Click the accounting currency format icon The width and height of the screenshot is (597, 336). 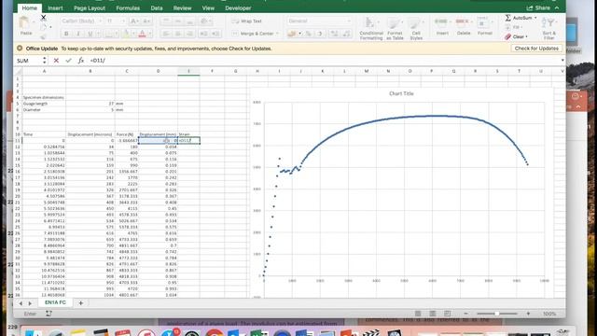coord(292,34)
